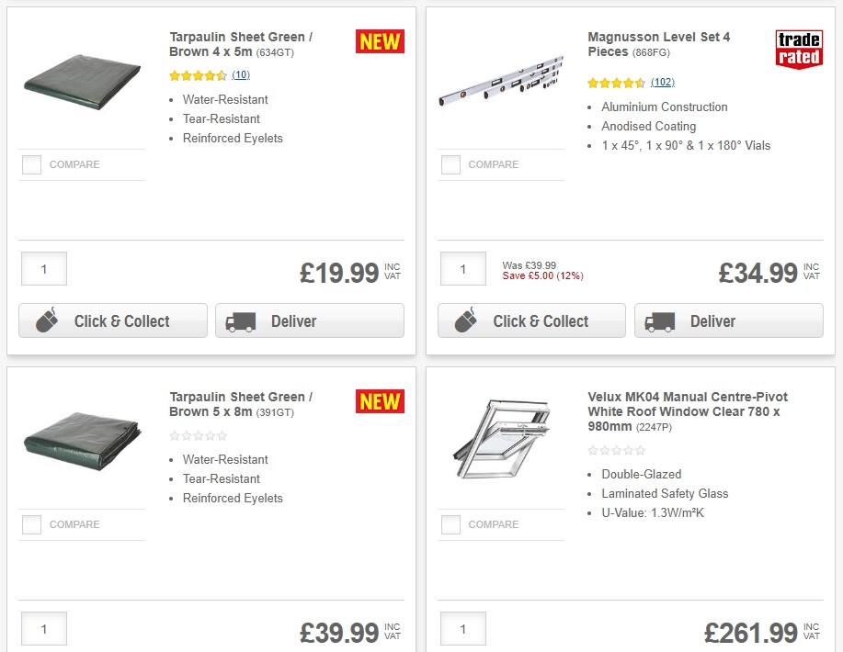Open the (102) reviews for Magnusson Level Set
This screenshot has height=652, width=843.
[x=660, y=82]
